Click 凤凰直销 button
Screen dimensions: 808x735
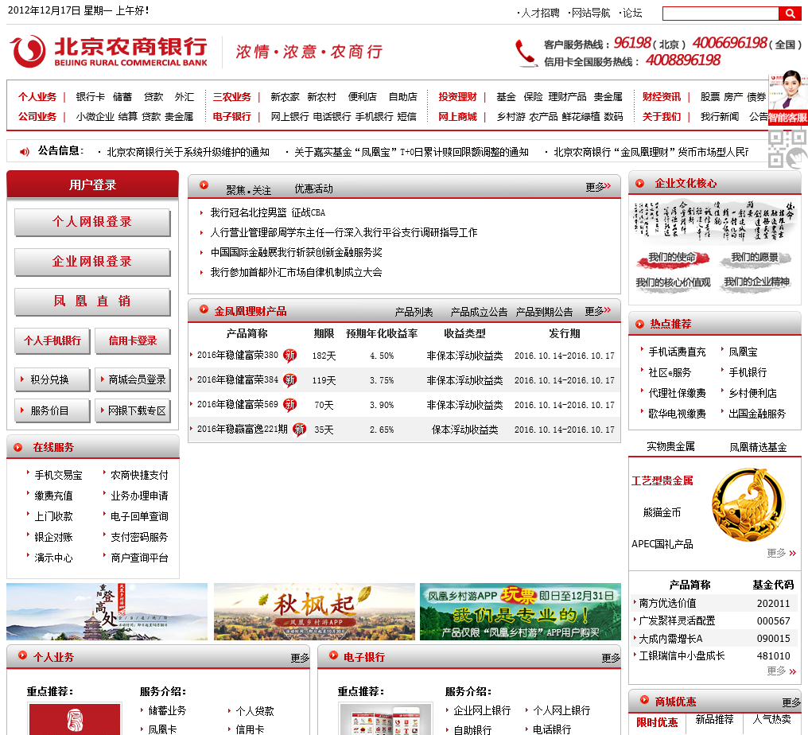(x=92, y=301)
